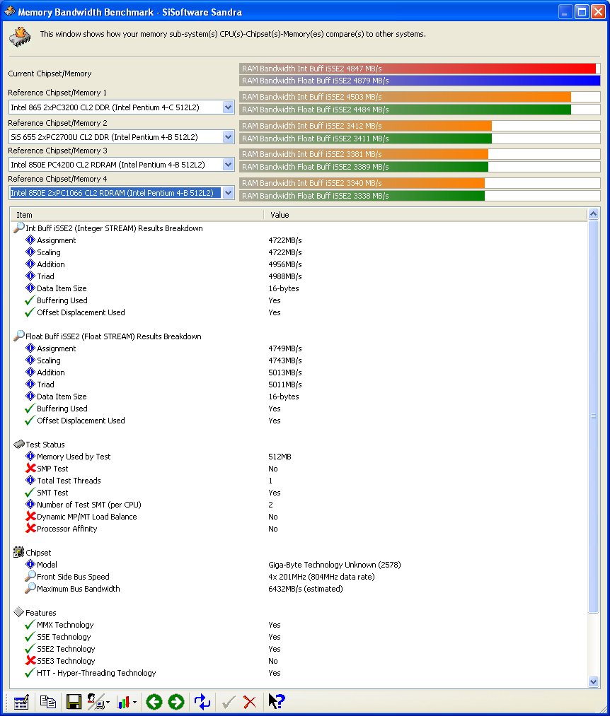Click magnifier icon beside Float Buff iSSE2 breakdown
The width and height of the screenshot is (610, 716).
coord(18,336)
